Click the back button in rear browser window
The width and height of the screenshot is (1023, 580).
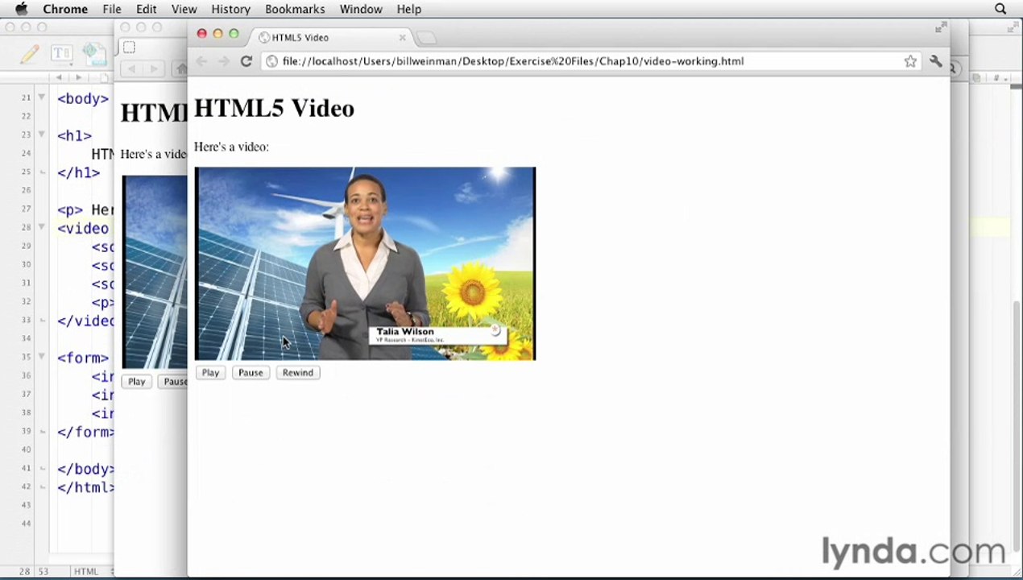click(131, 69)
